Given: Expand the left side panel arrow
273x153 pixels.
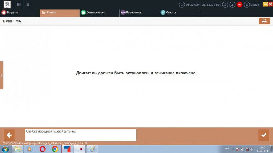Looking at the screenshot, I should (x=1, y=75).
